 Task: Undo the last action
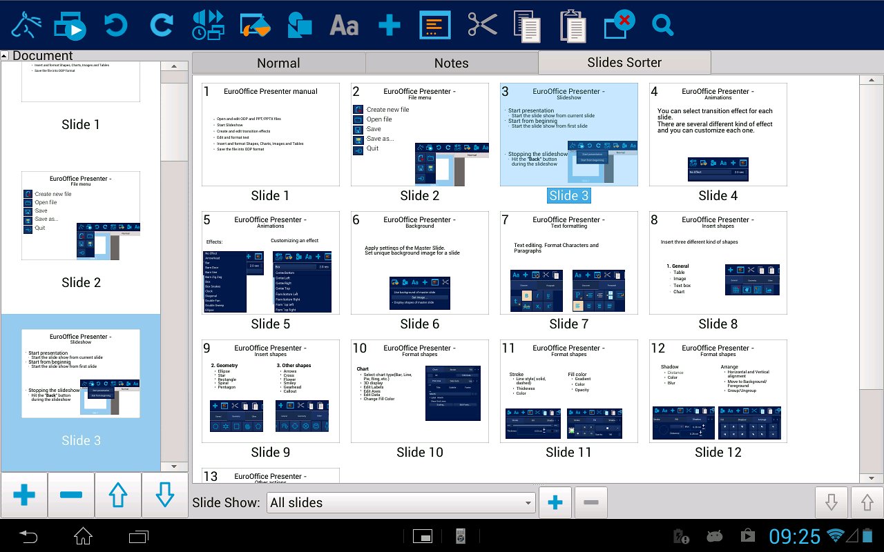115,26
